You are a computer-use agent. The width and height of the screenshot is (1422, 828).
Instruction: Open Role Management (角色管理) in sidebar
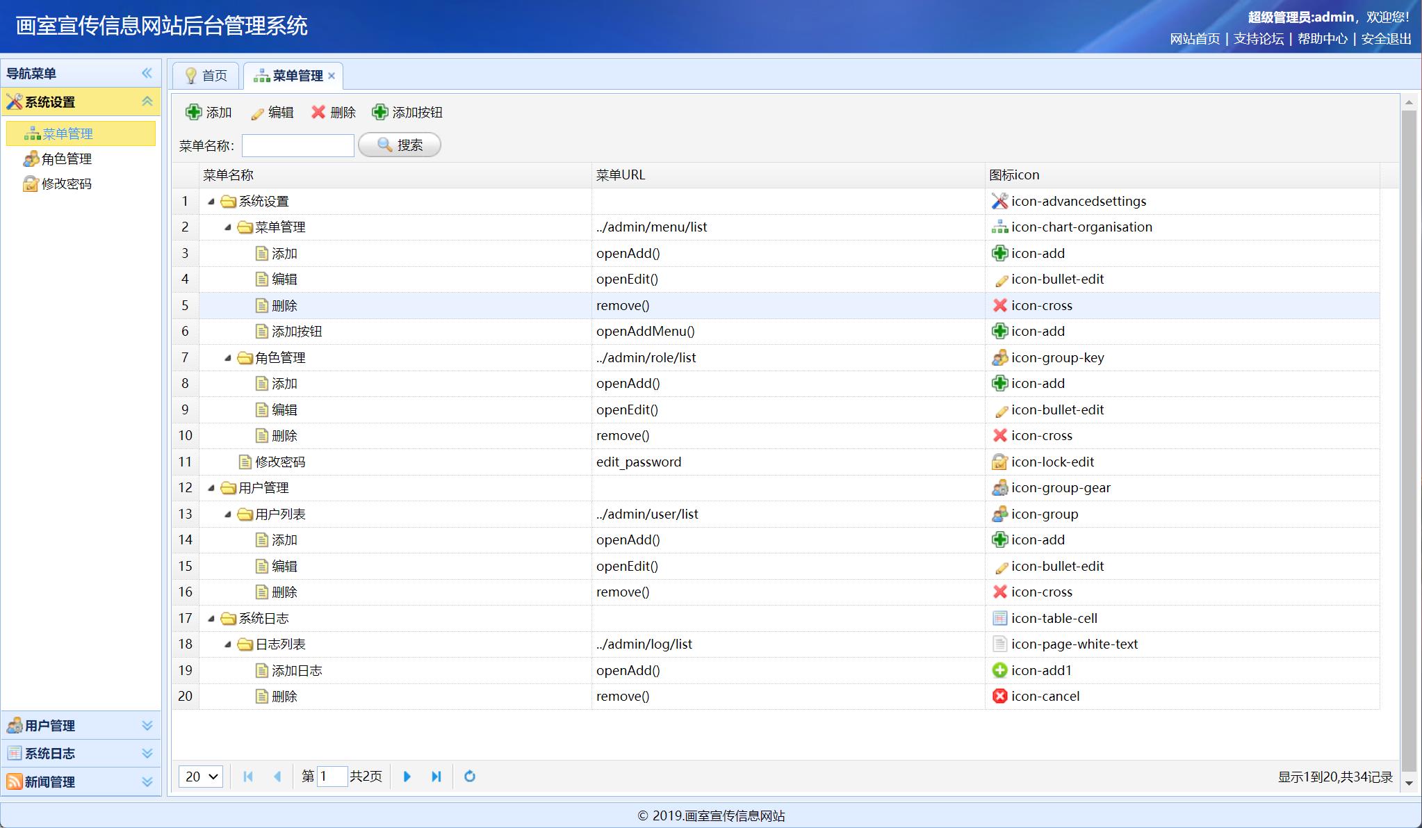66,159
